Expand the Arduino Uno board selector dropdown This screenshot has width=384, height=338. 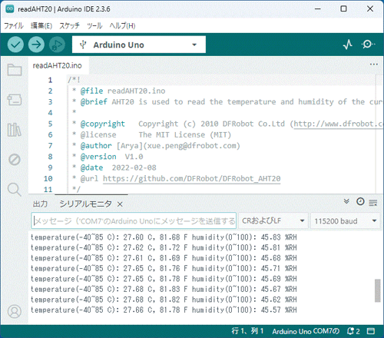[x=139, y=45]
